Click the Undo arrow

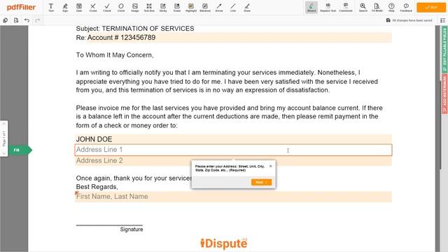click(27, 20)
